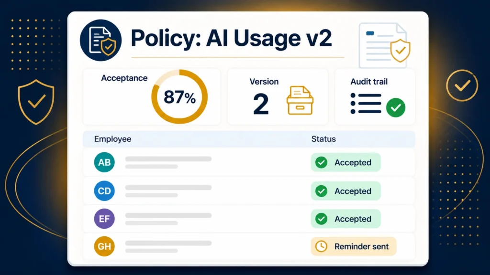Click the "Policy: AI Usage v2" title
Screen dimensions: 490x275
tap(231, 39)
